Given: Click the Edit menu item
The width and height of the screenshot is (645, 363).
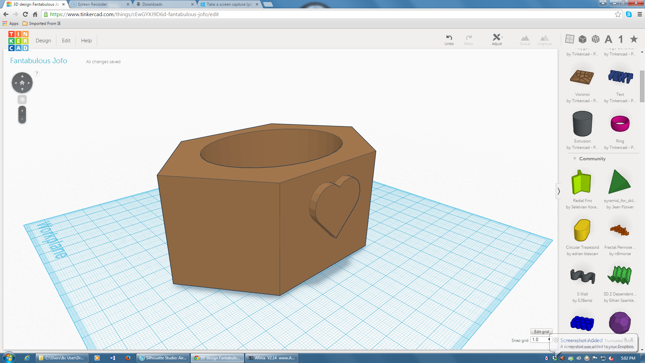Looking at the screenshot, I should pos(66,40).
